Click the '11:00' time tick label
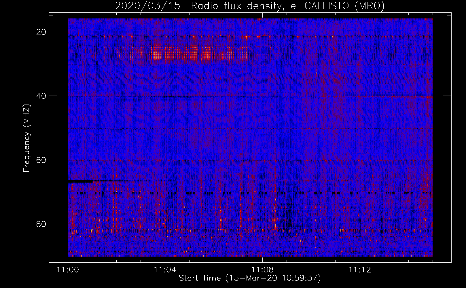The height and width of the screenshot is (288, 466). point(68,270)
